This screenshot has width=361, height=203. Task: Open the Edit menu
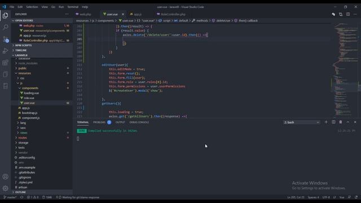[20, 7]
